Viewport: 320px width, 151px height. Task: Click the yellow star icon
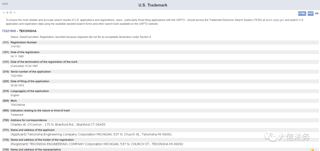pos(312,150)
